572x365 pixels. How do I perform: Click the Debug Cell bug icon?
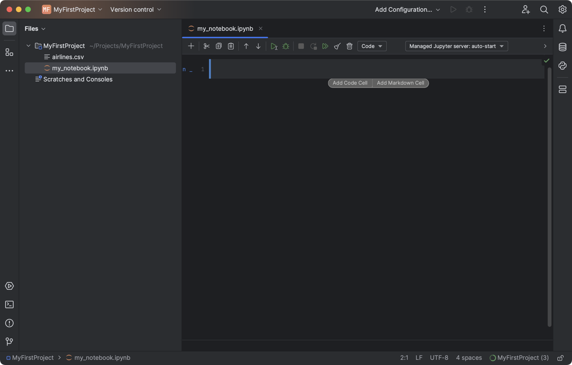click(286, 47)
